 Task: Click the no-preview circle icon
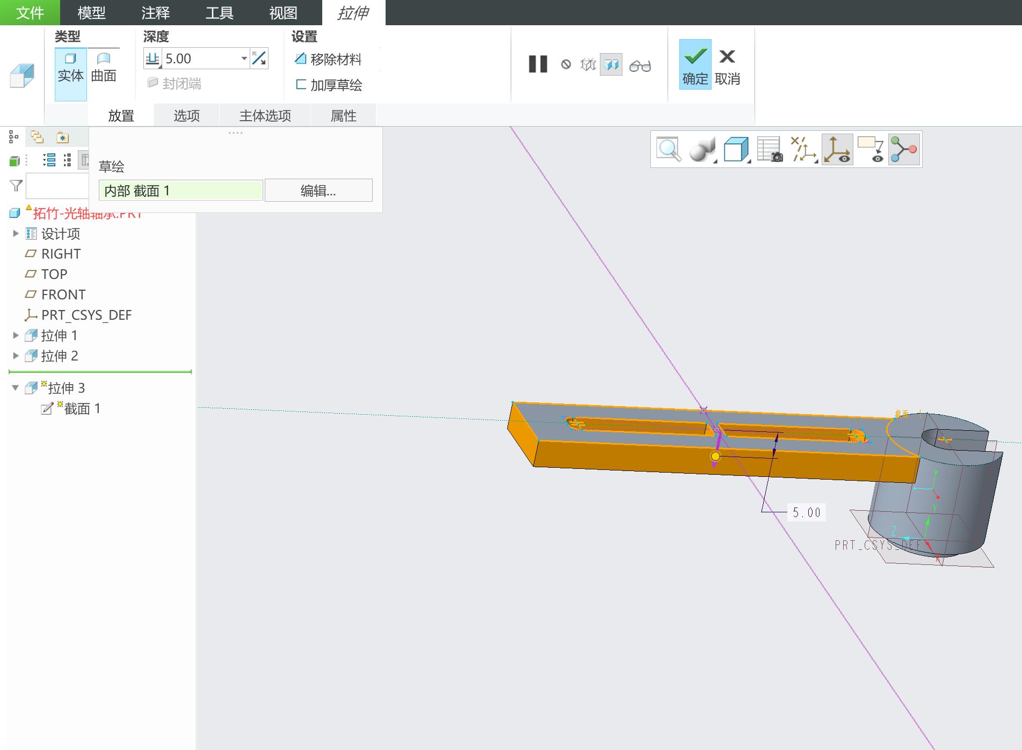click(x=566, y=64)
